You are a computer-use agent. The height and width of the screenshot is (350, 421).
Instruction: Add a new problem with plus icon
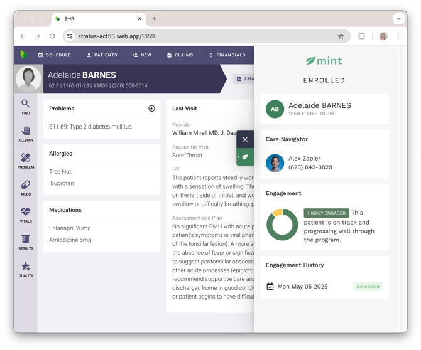pyautogui.click(x=151, y=109)
